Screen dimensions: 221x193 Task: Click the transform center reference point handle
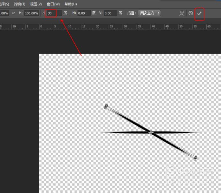tap(151, 132)
